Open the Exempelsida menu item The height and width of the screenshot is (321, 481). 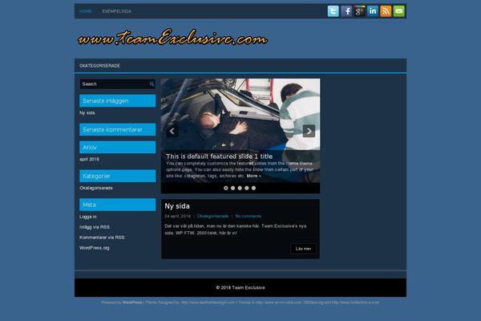tap(116, 11)
